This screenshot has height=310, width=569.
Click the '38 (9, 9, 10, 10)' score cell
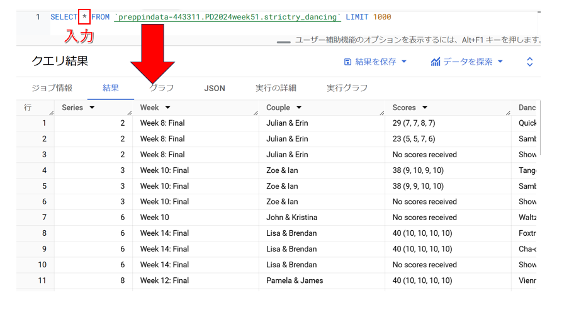pyautogui.click(x=418, y=186)
